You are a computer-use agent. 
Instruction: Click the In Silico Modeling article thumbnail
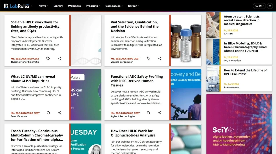pos(213,52)
